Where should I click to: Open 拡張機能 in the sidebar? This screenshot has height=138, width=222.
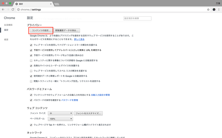(8, 25)
